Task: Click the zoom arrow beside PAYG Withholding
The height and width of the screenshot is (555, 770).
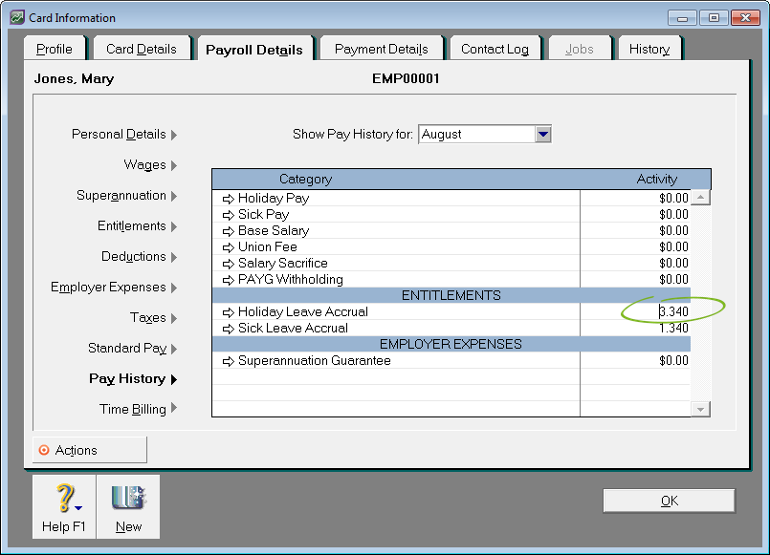Action: 228,280
